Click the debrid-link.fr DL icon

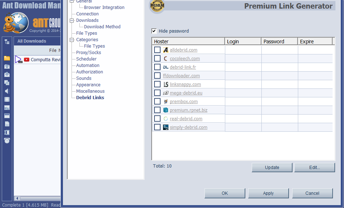[166, 67]
